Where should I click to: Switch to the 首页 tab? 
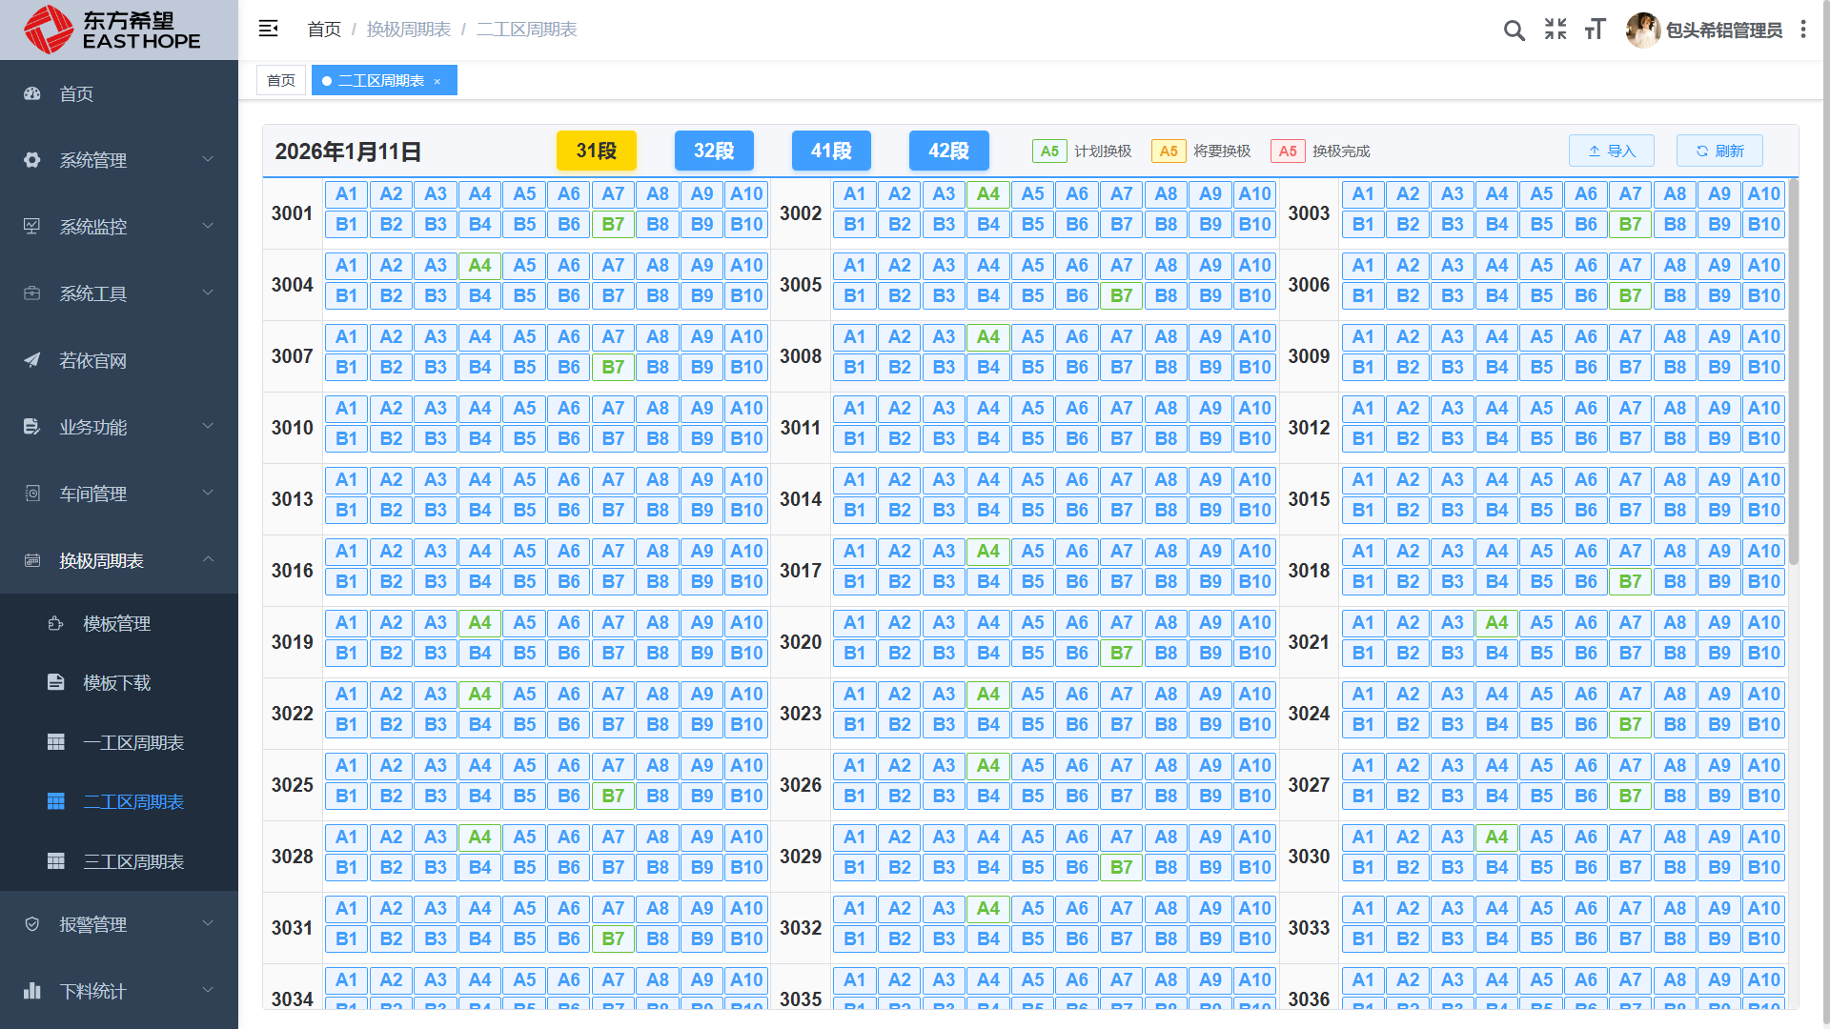[x=280, y=81]
